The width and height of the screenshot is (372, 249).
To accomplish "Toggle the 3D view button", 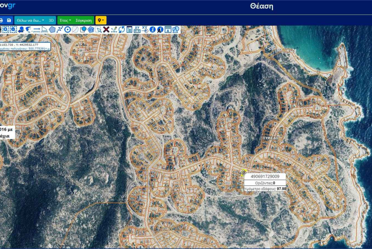I will (51, 20).
